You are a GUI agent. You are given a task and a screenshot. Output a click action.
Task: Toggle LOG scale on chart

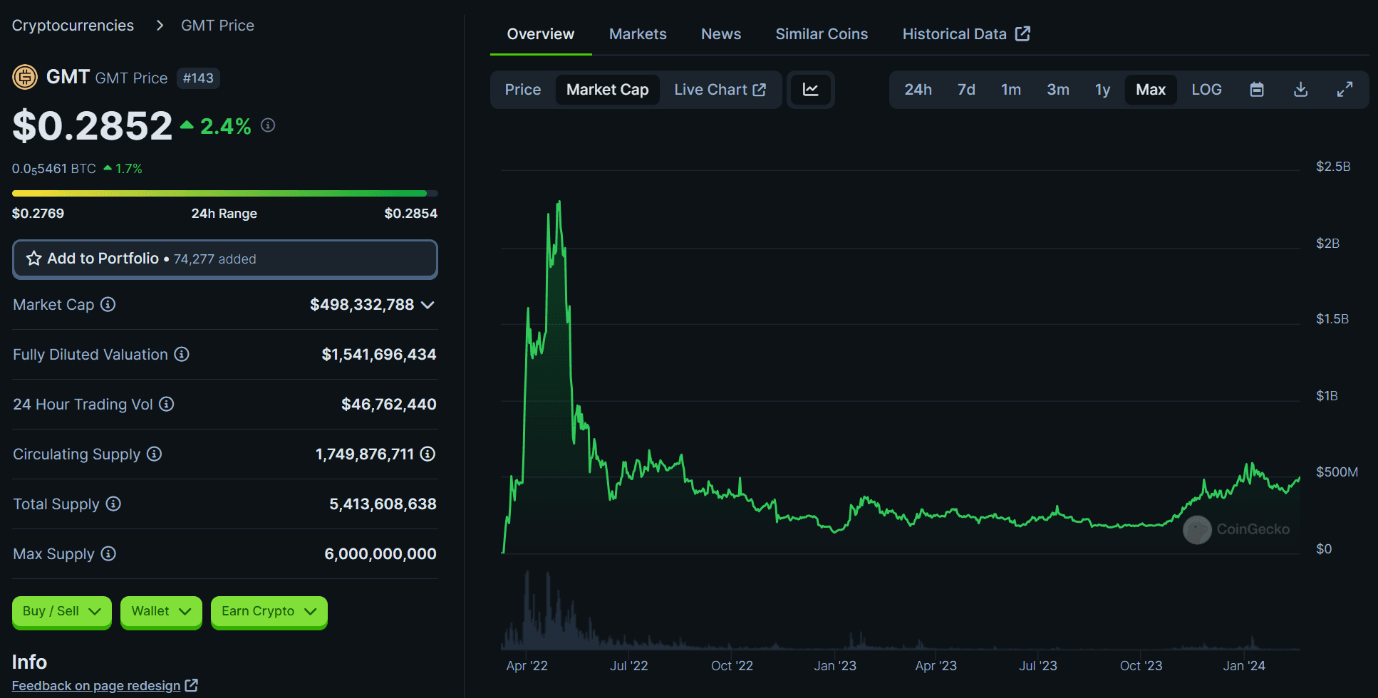[1206, 90]
